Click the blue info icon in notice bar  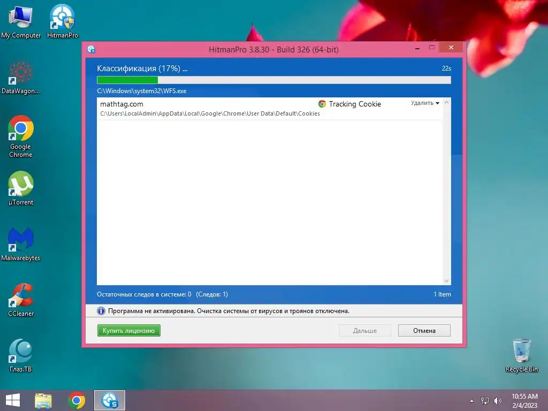(101, 311)
